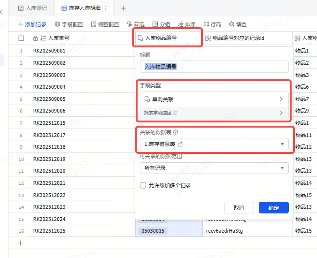Open the external link icon beside 1.库存信息表

[180, 144]
